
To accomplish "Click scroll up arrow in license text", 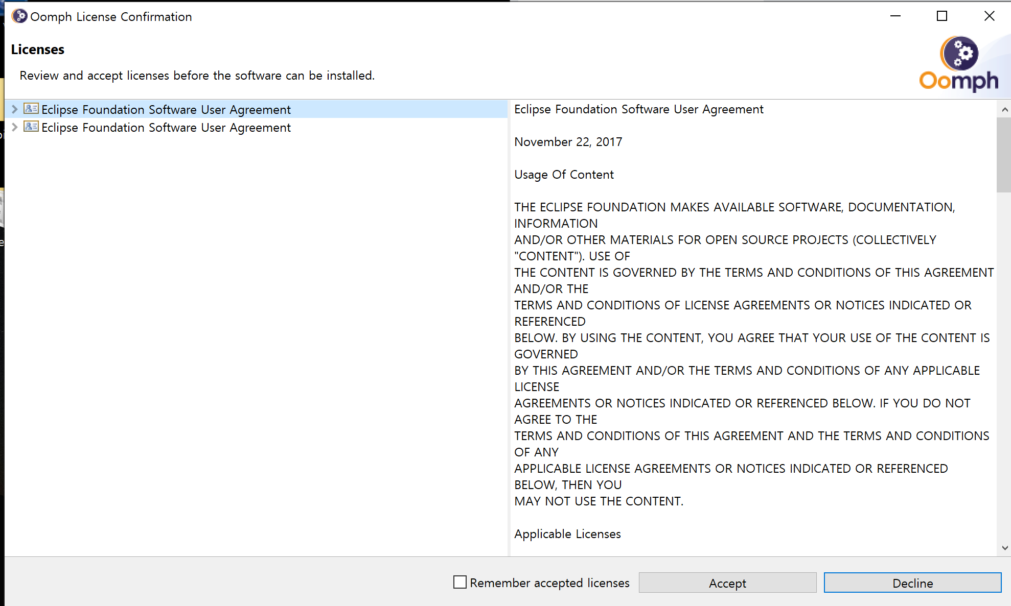I will click(x=1004, y=109).
